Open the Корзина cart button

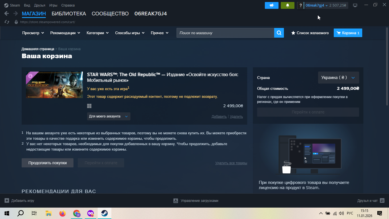click(348, 33)
